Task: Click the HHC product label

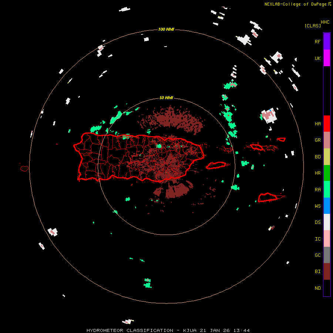Action: point(325,22)
